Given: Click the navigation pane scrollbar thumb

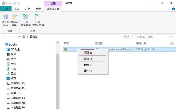Looking at the screenshot, I should [58, 81].
